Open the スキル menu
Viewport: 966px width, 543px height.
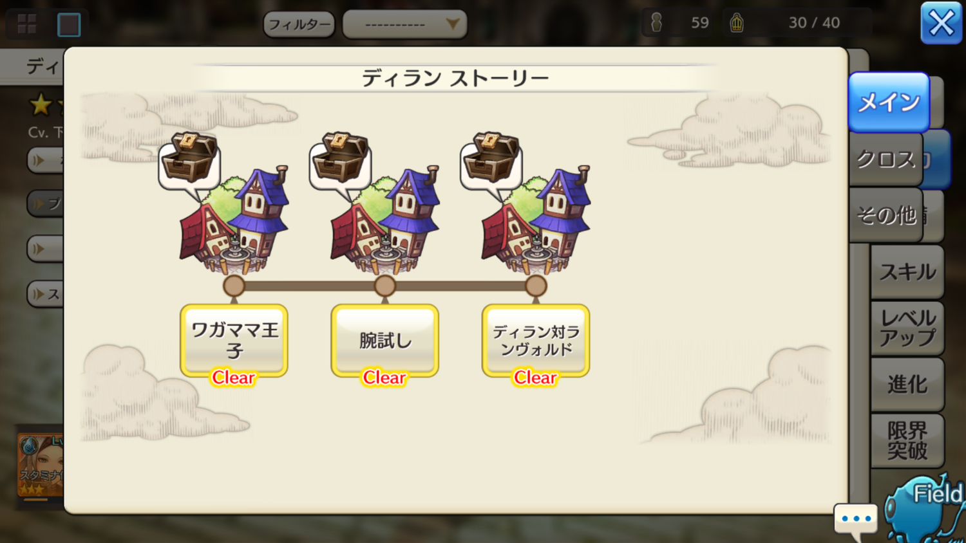[907, 271]
